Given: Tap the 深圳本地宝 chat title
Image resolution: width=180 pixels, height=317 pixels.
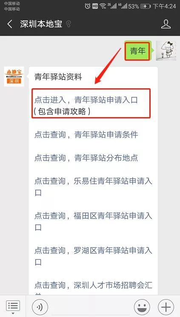Looking at the screenshot, I should pos(41,24).
